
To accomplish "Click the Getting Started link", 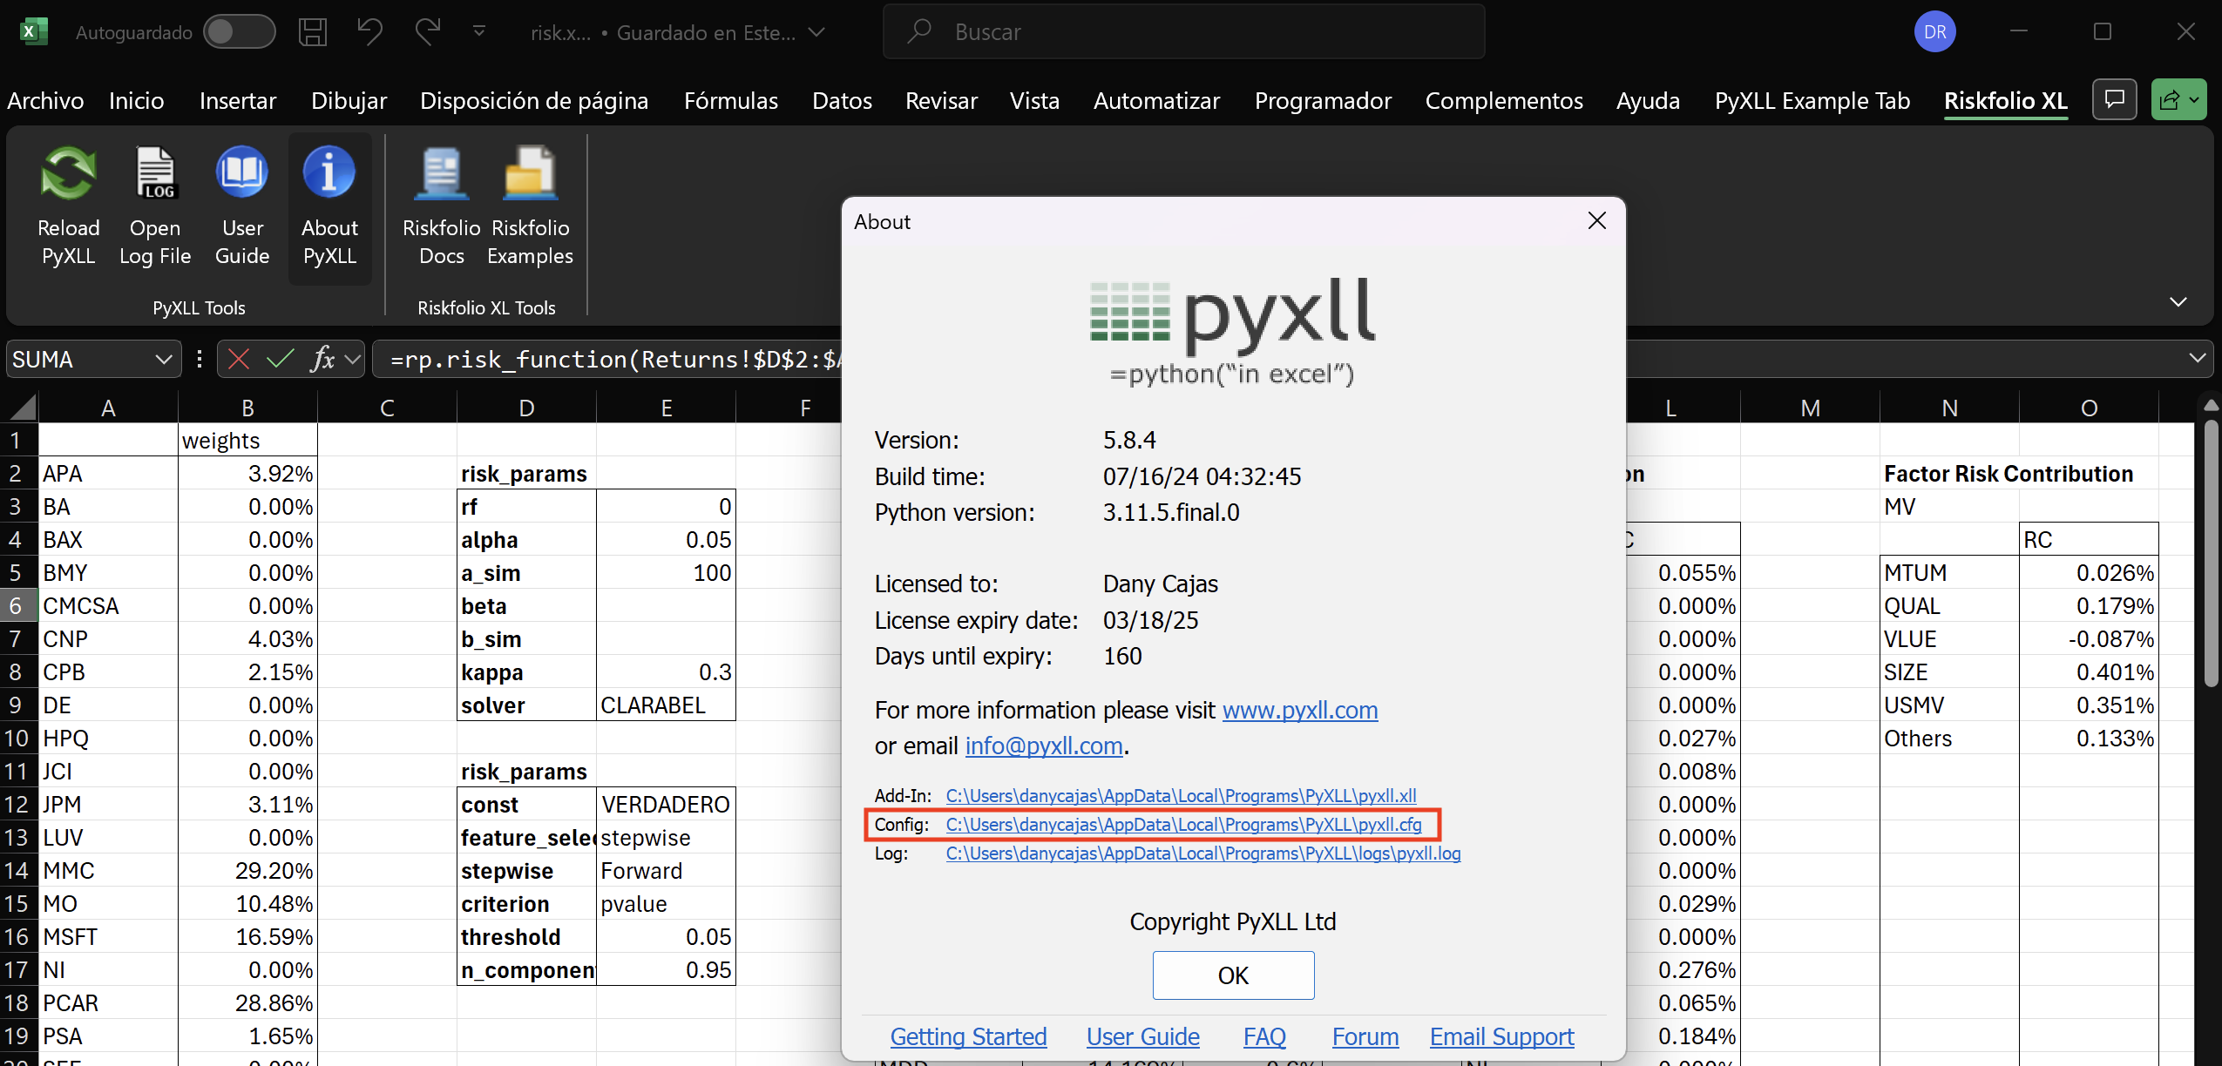I will 968,1036.
